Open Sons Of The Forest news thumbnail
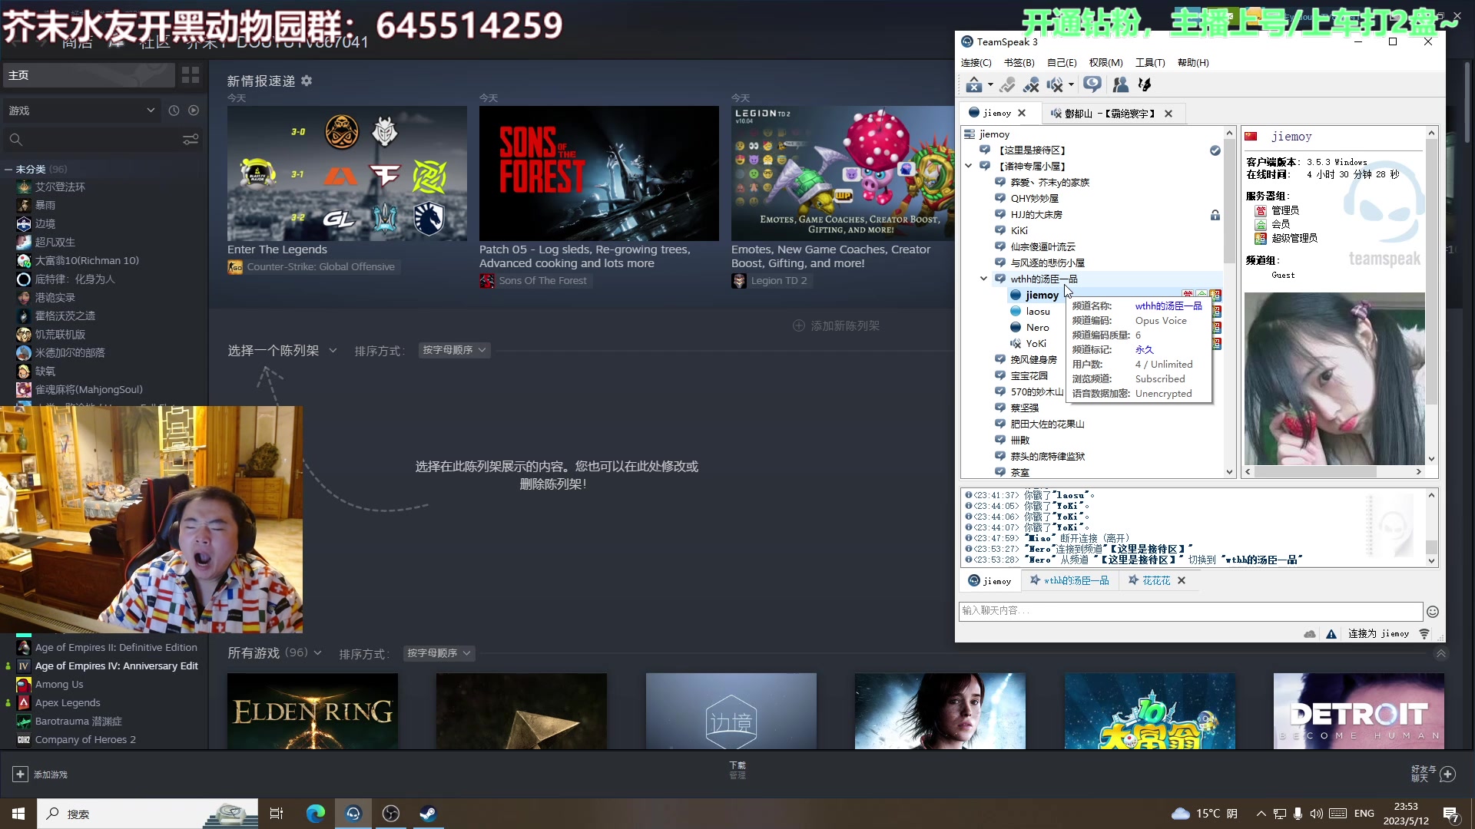This screenshot has width=1475, height=829. click(x=598, y=173)
